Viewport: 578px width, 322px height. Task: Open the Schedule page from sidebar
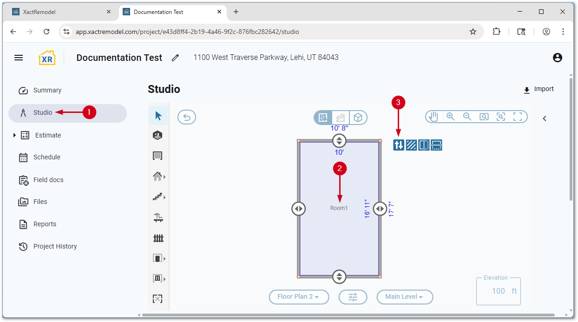point(46,157)
